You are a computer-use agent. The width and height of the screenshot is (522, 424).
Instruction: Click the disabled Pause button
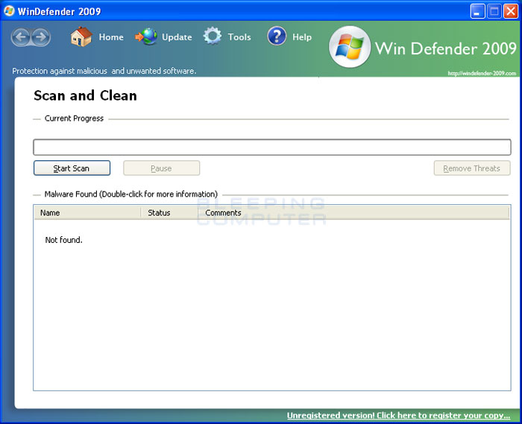coord(162,168)
